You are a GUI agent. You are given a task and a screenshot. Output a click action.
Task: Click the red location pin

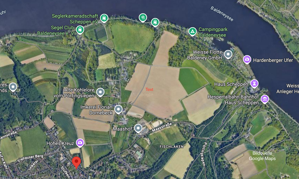tap(76, 163)
